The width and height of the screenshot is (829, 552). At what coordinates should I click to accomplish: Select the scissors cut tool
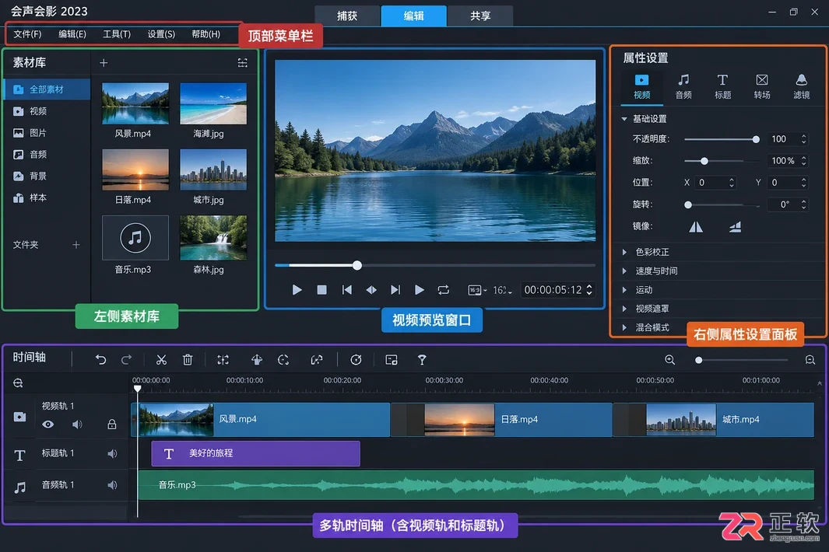[161, 360]
